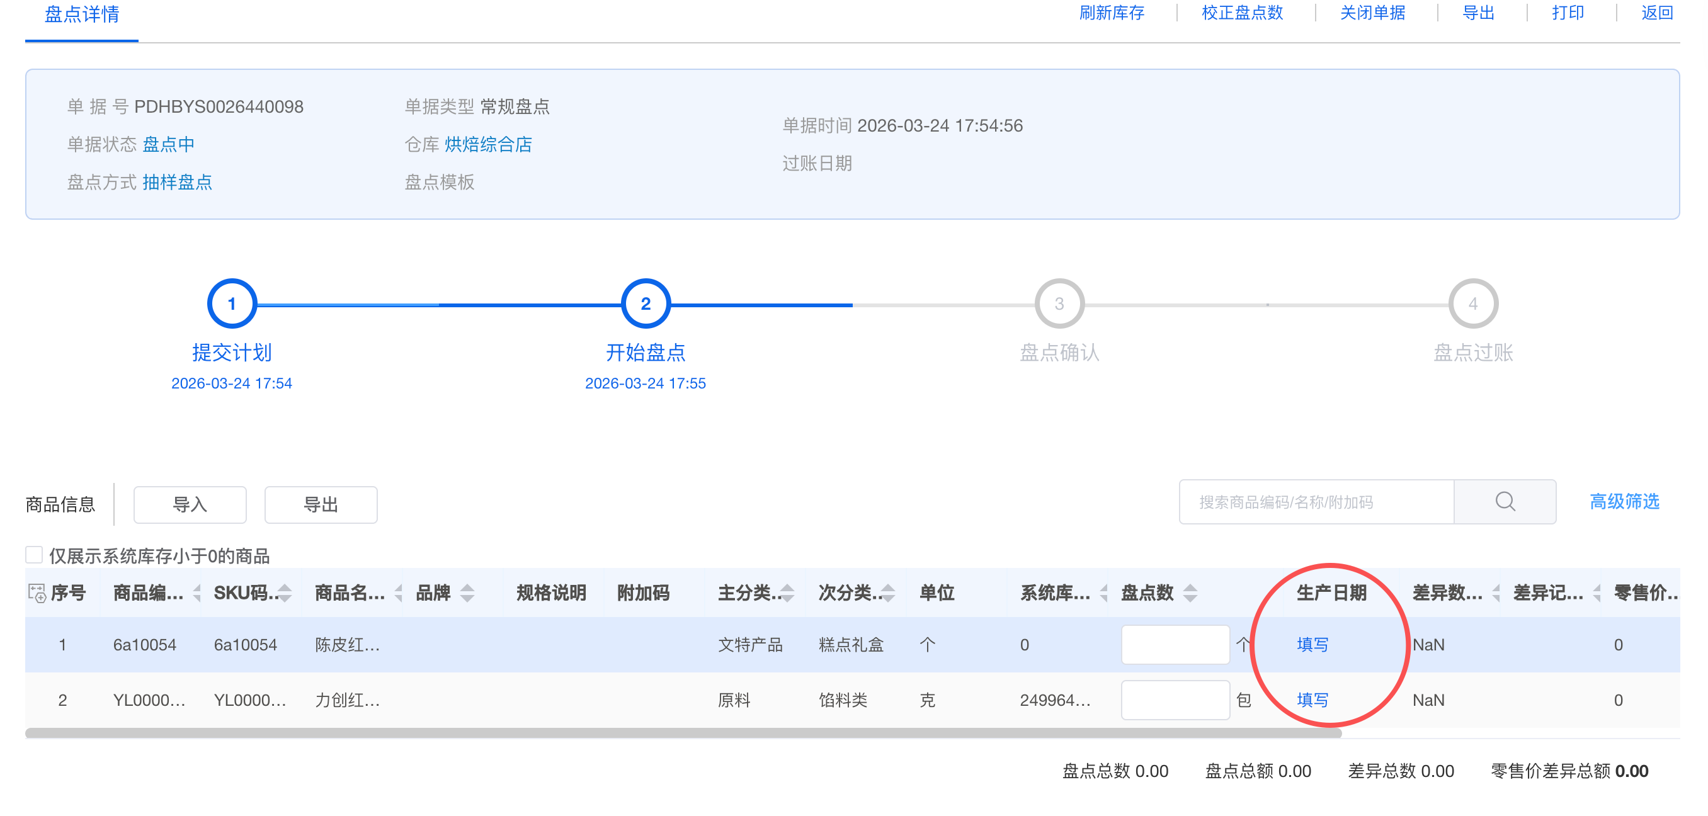Click 关闭单据 link
The width and height of the screenshot is (1708, 816).
pos(1372,13)
